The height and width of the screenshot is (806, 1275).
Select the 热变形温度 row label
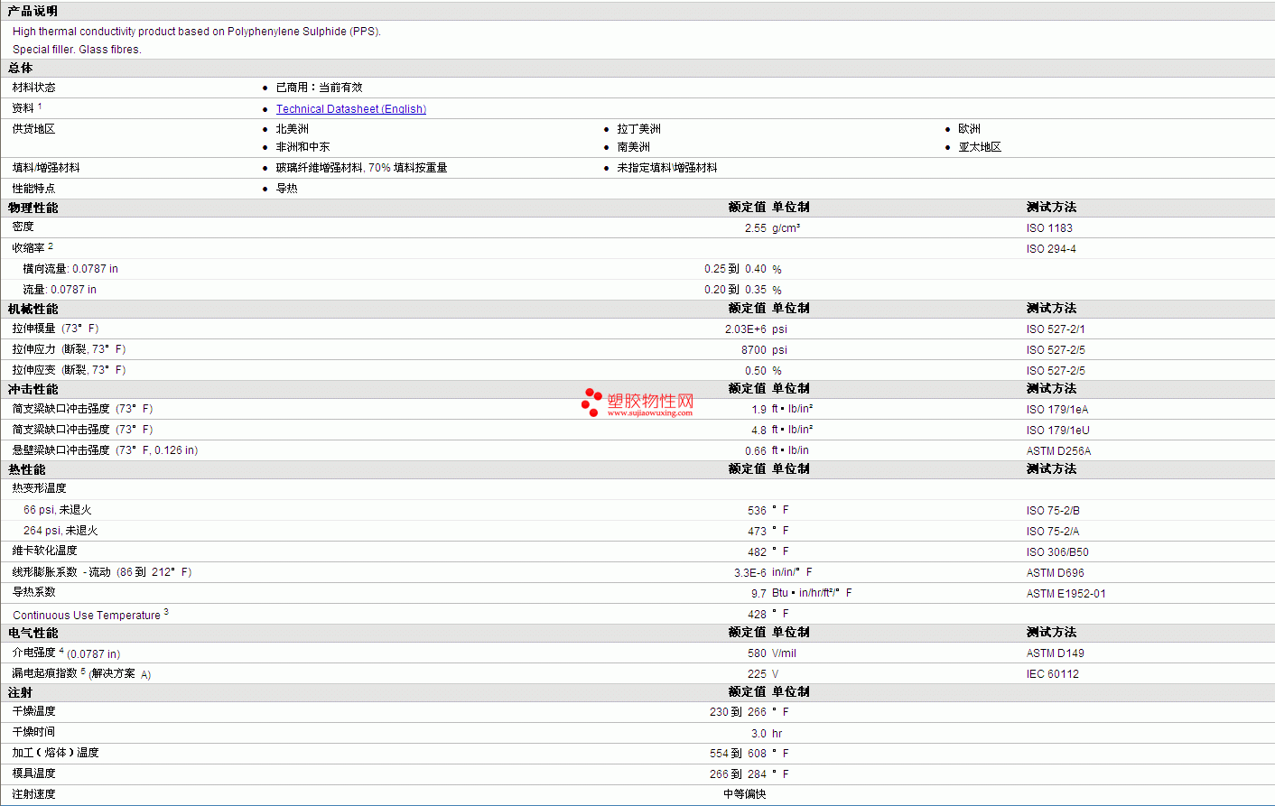(x=39, y=488)
